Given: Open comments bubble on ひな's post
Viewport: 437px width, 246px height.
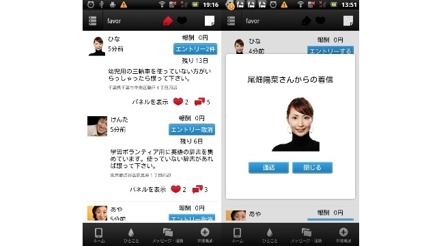Looking at the screenshot, I should [x=199, y=102].
